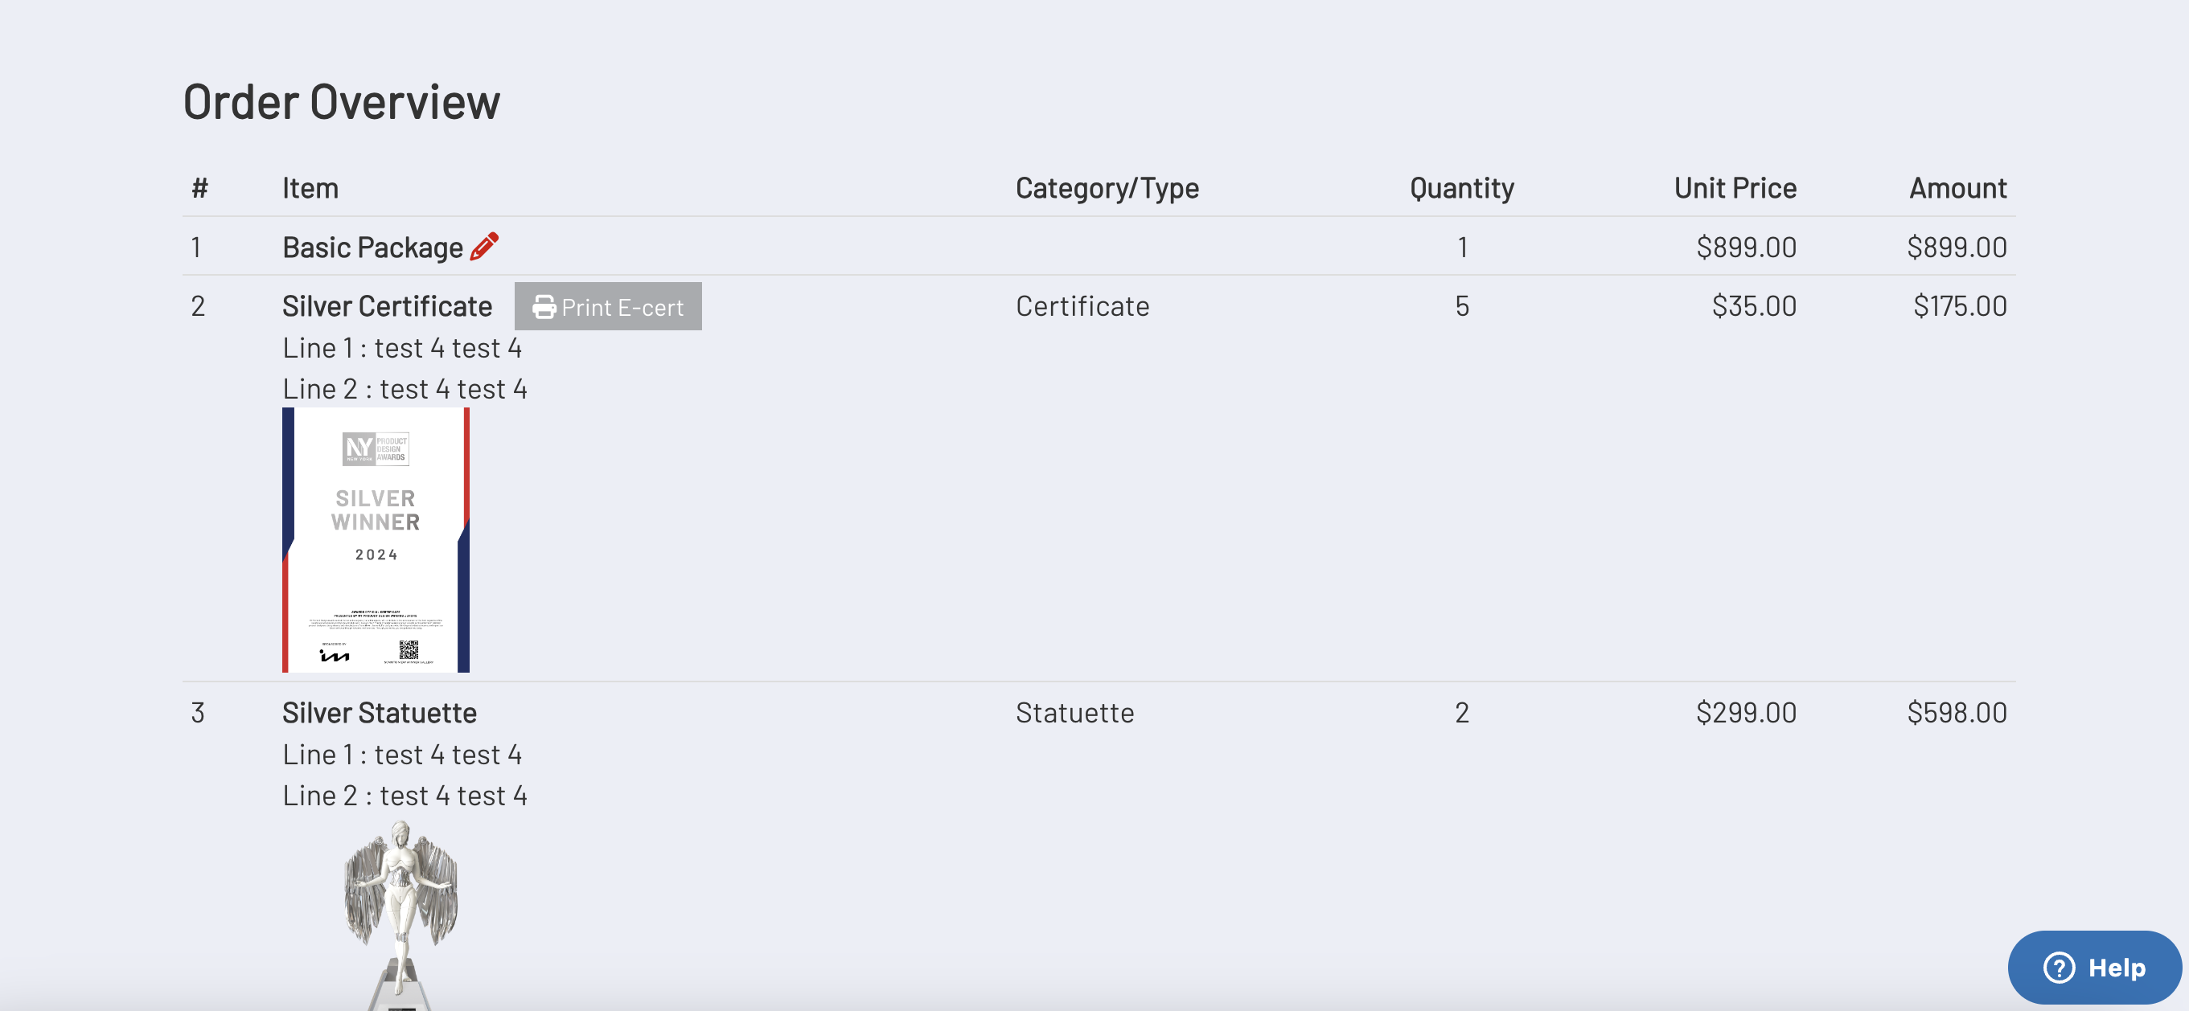Click the Category/Type column header
The width and height of the screenshot is (2189, 1011).
[1107, 187]
